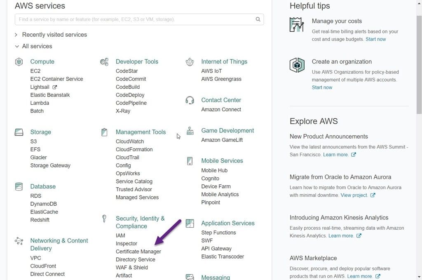The image size is (422, 280).
Task: Click the Storage category icon
Action: pos(19,132)
